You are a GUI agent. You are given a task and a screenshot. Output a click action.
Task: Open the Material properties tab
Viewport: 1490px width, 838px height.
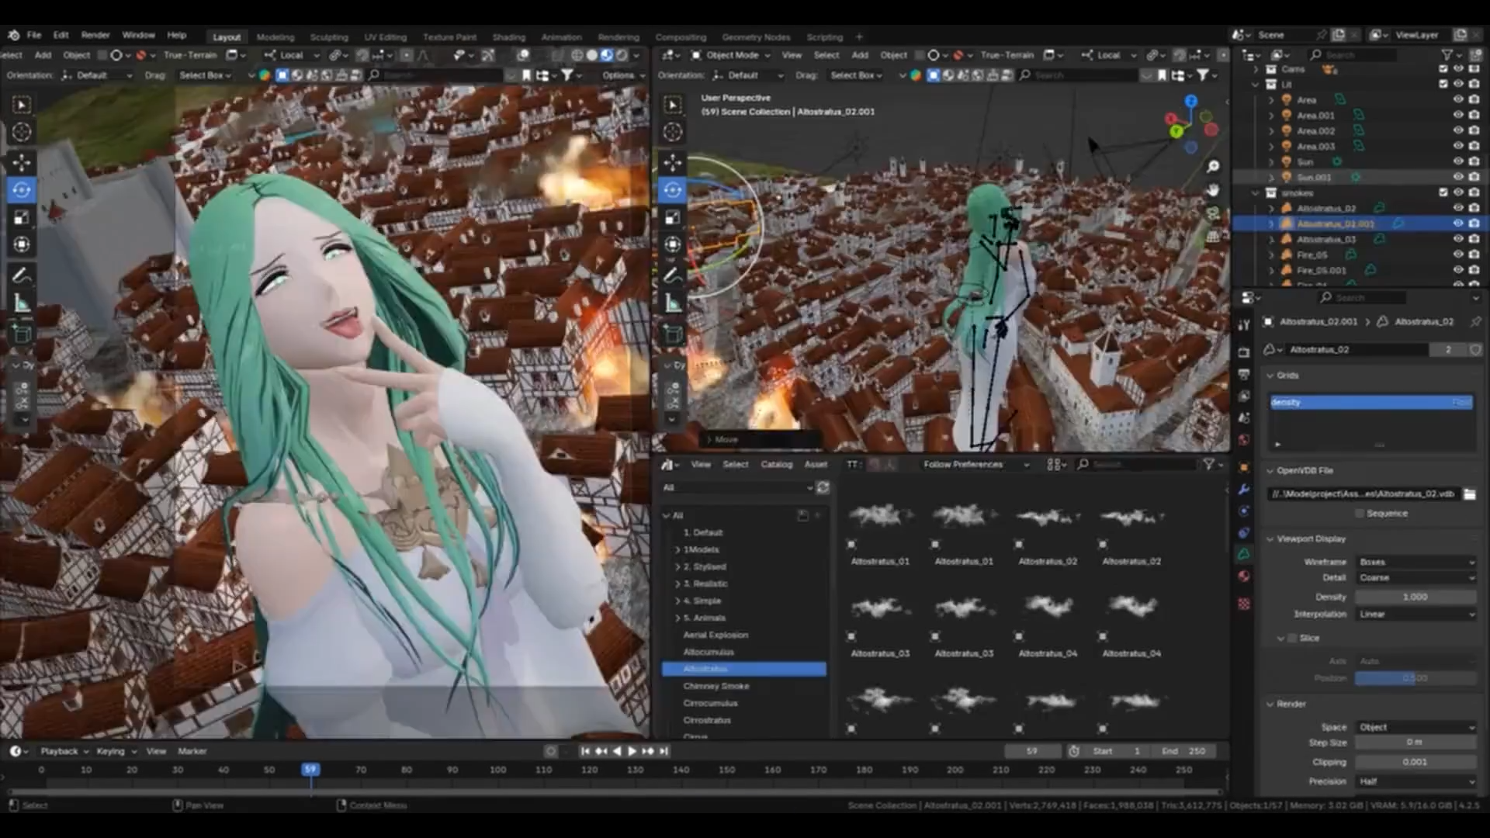coord(1244,577)
